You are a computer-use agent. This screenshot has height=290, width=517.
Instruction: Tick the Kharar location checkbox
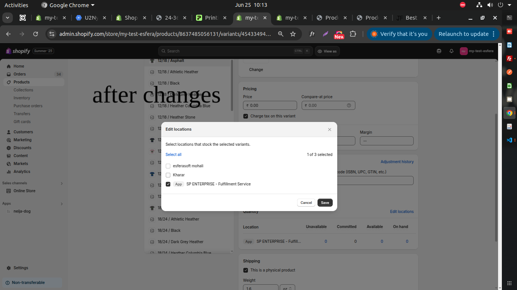tap(168, 175)
